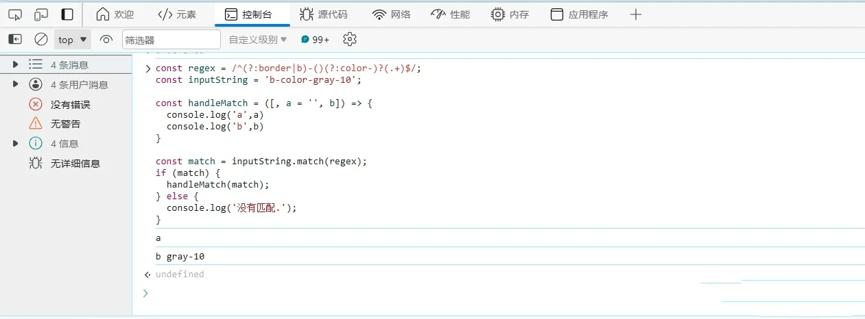Click the plus icon to add tools
Image resolution: width=865 pixels, height=319 pixels.
[x=636, y=14]
